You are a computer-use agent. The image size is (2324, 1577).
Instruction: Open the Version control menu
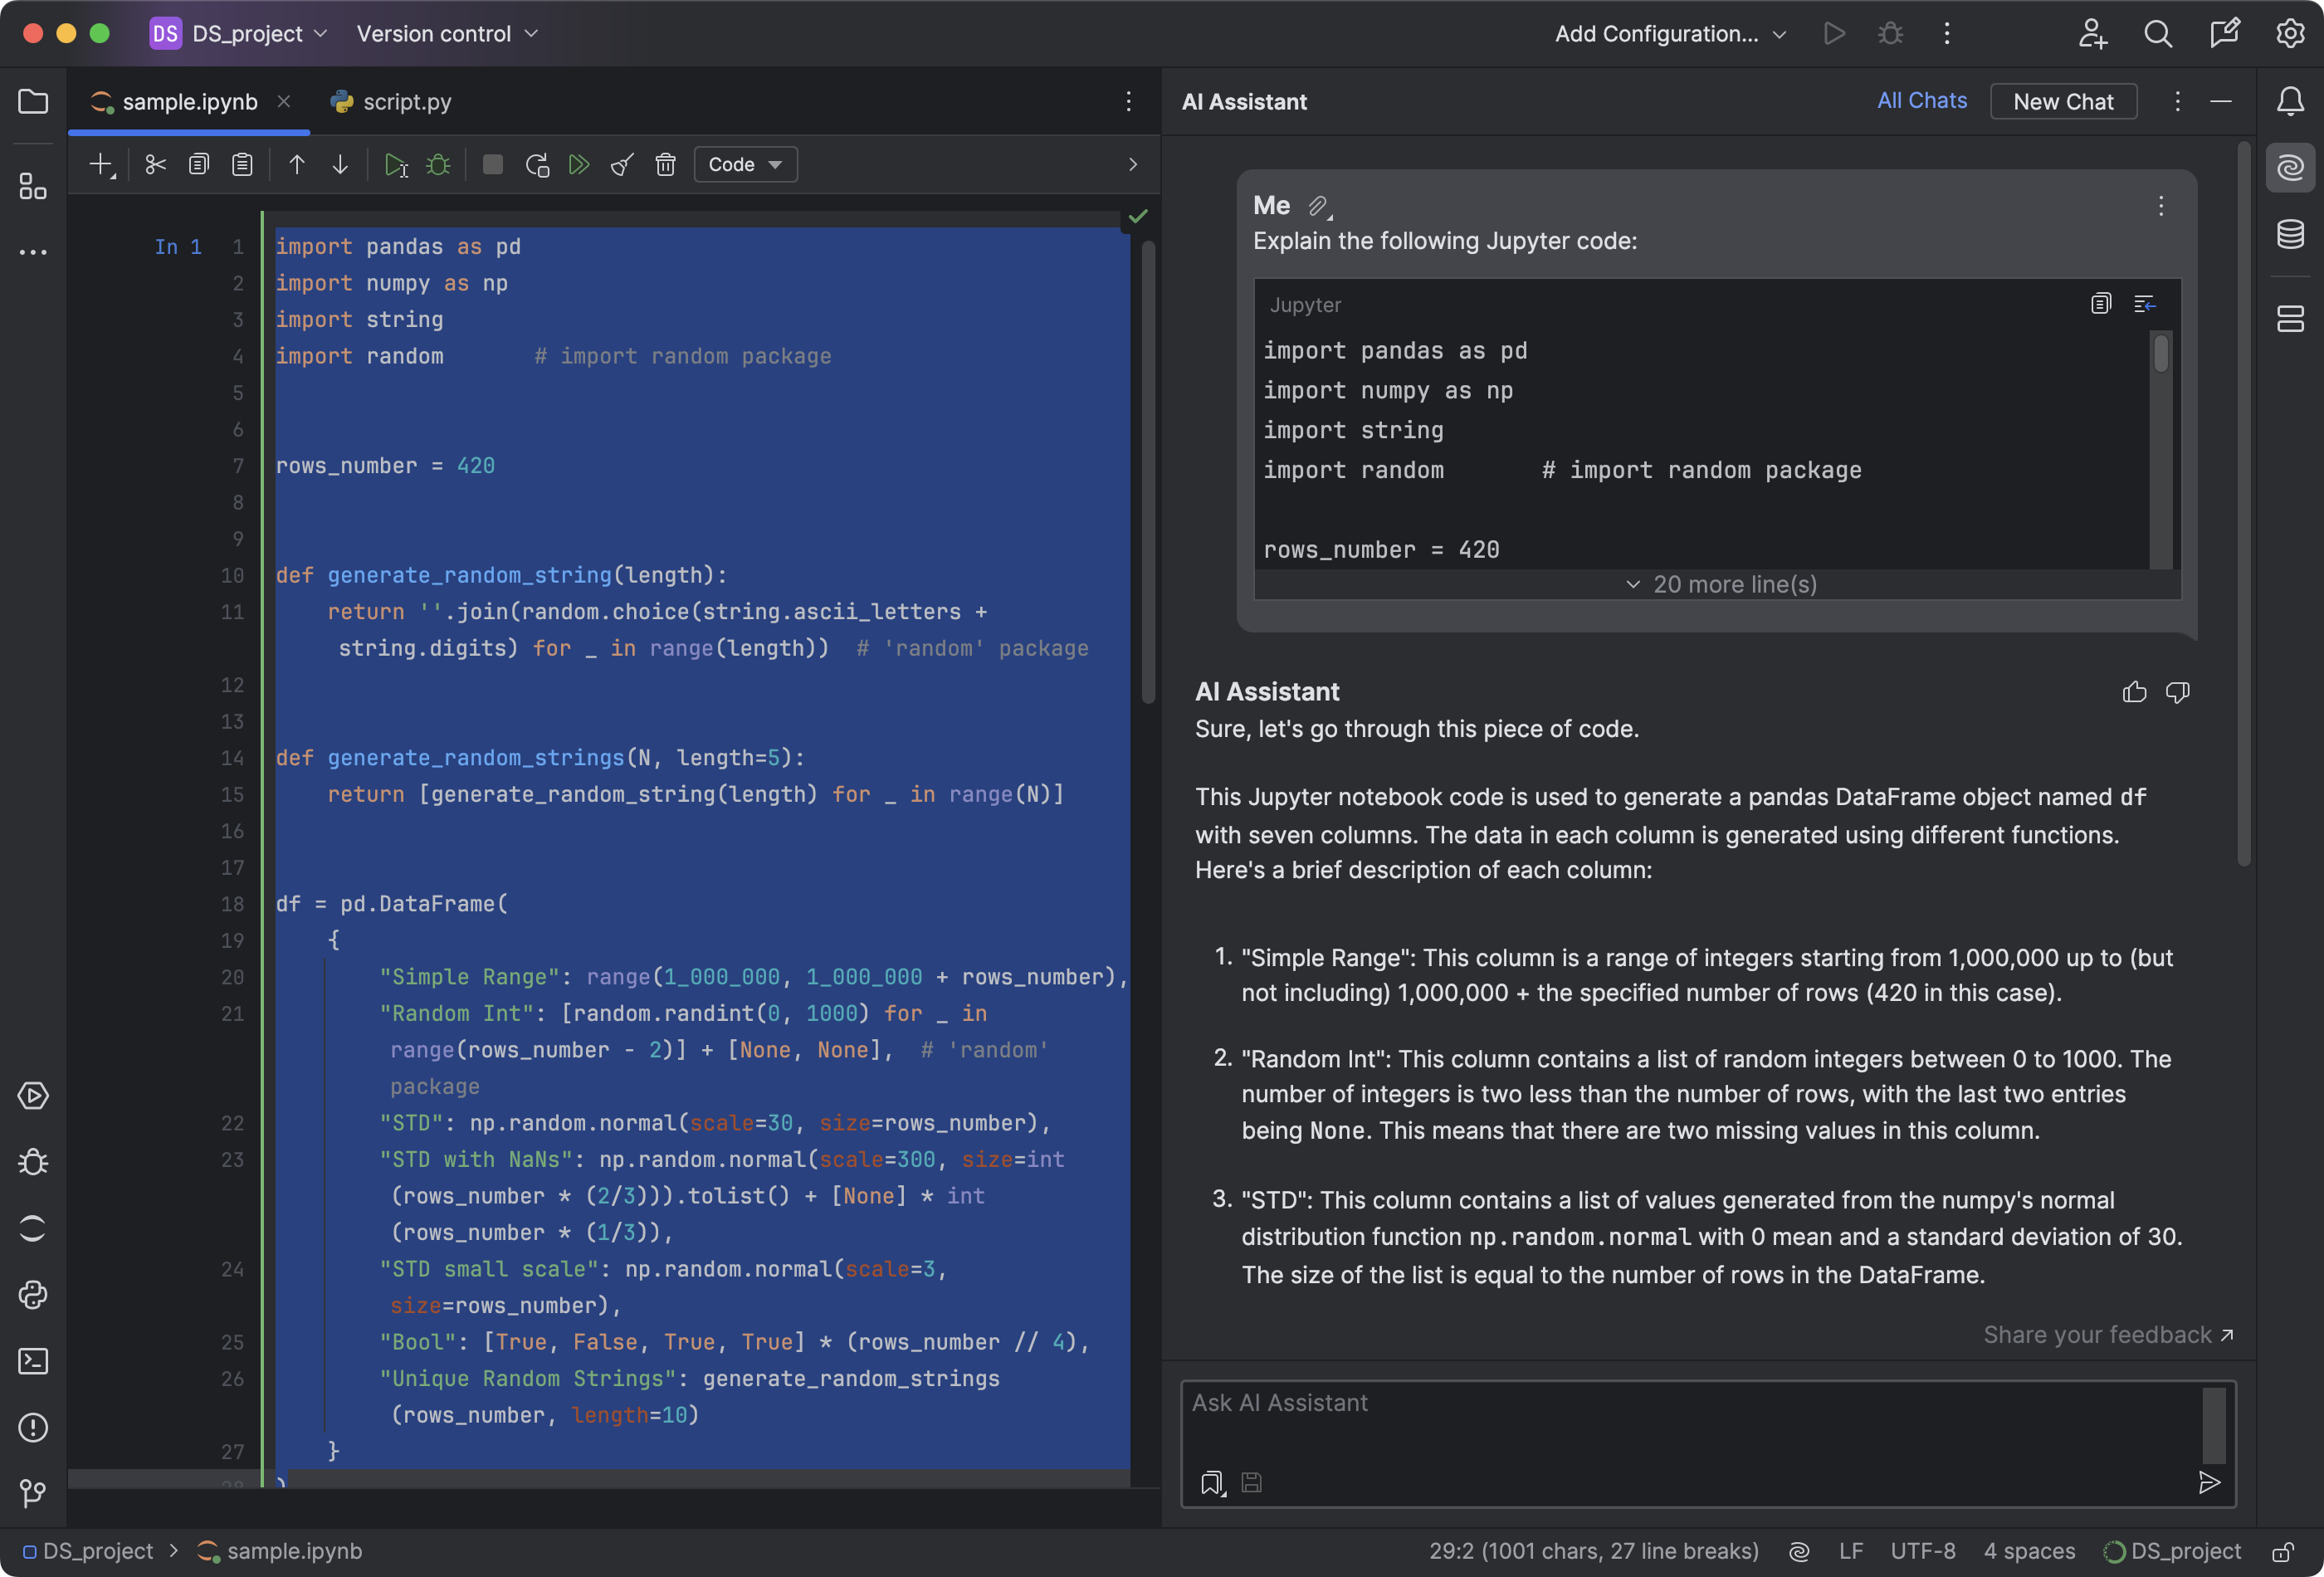click(x=447, y=34)
